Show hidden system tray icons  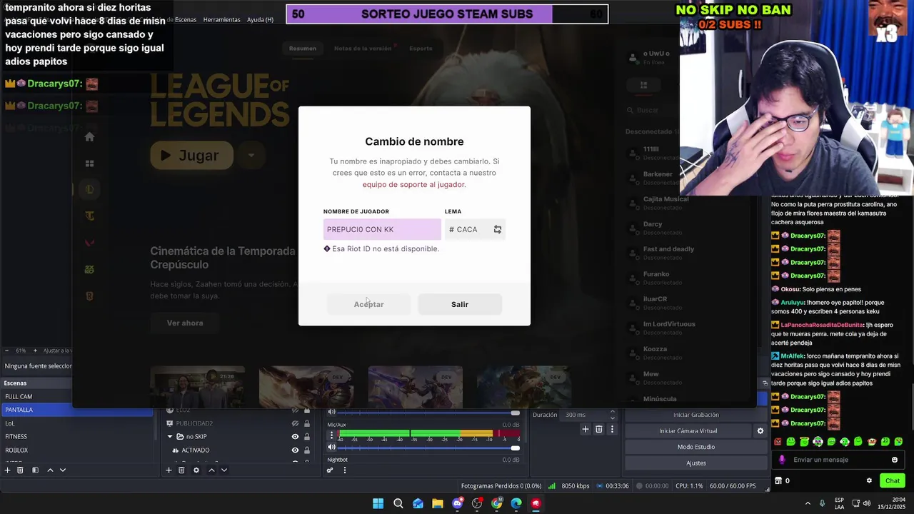(808, 503)
